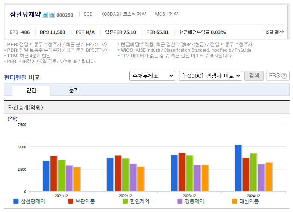Screen dimensions: 293x212
Task: Click the 2024/12 axis label
Action: 253,196
